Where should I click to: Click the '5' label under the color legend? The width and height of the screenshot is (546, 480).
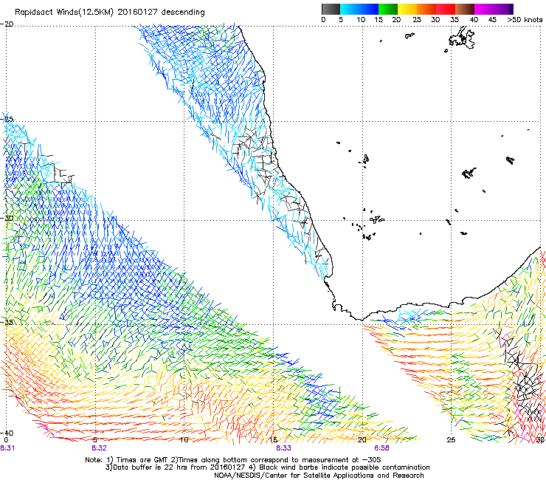tap(341, 20)
